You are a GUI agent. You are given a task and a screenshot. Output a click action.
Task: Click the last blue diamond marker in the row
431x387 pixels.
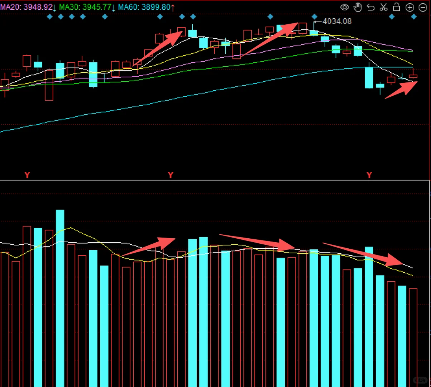click(414, 17)
